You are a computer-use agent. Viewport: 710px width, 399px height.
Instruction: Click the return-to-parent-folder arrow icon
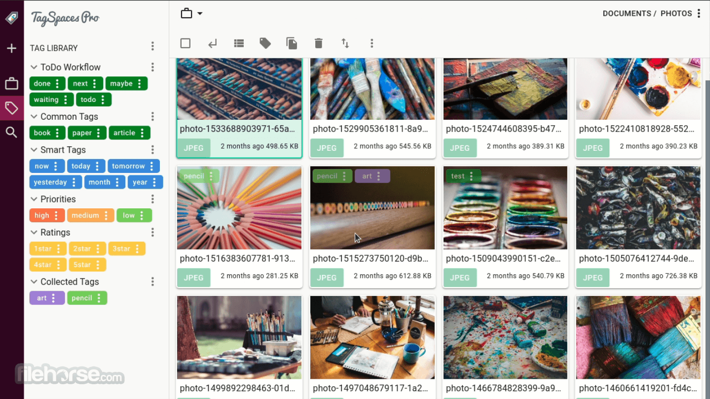click(212, 43)
